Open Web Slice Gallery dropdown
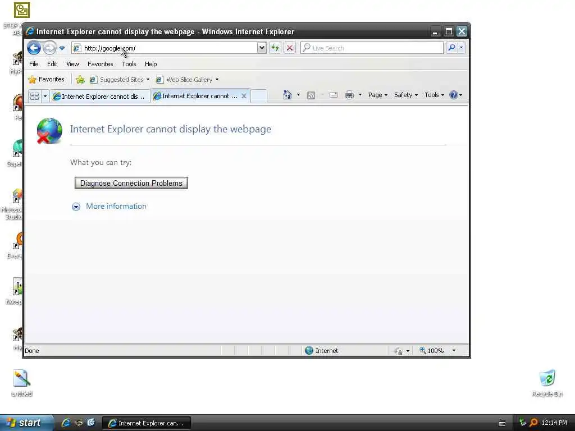This screenshot has height=431, width=575. point(187,80)
